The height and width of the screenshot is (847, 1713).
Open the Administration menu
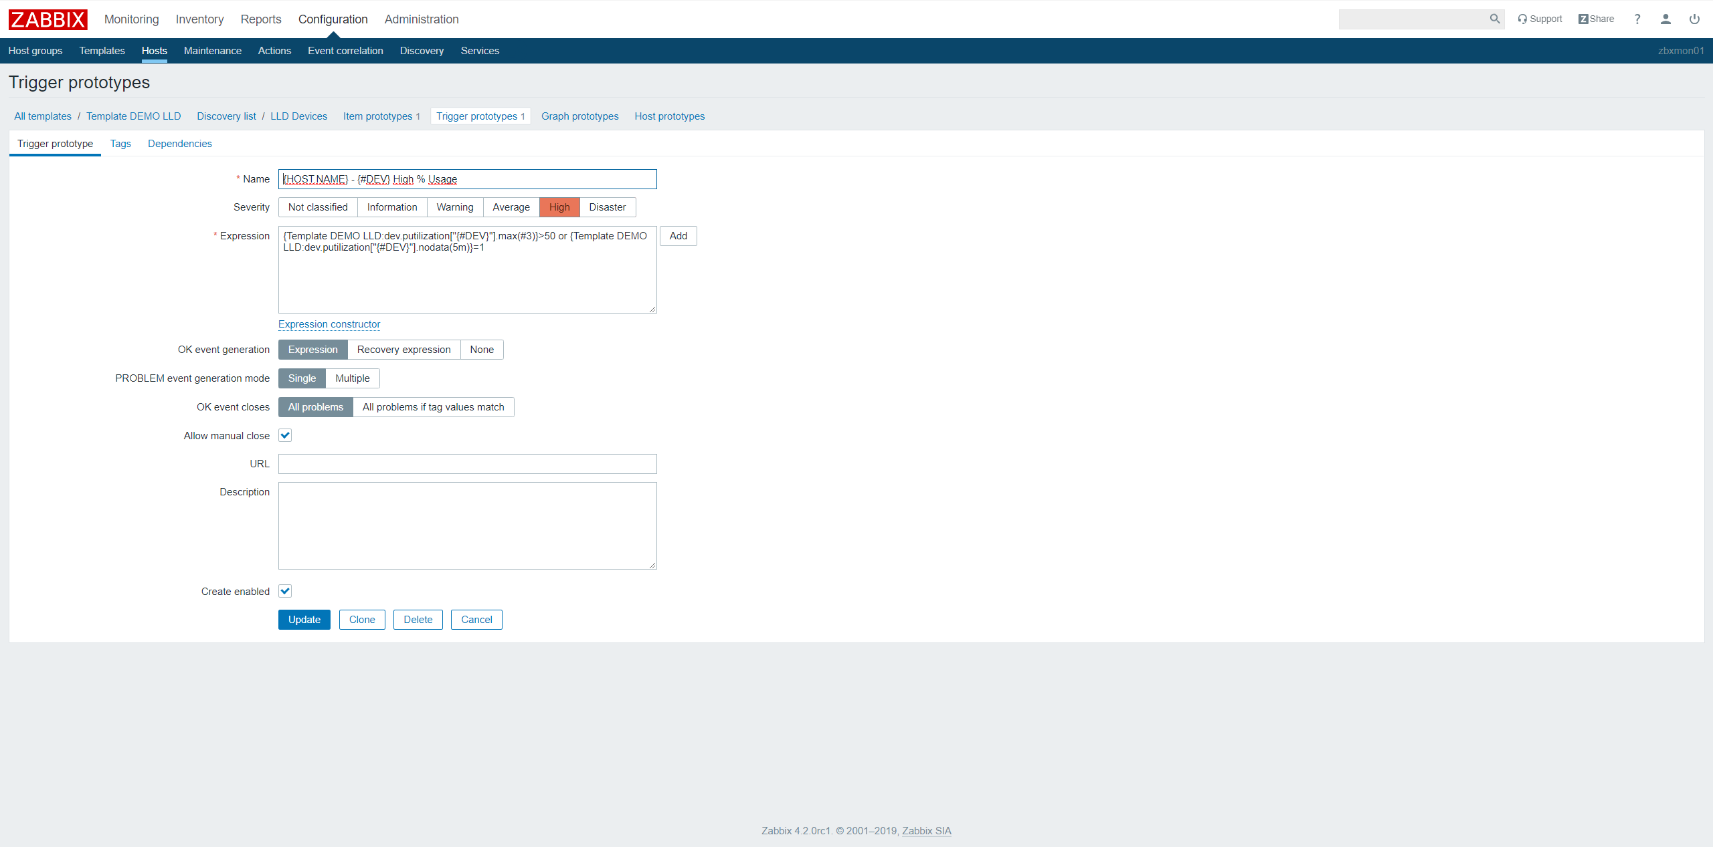422,19
